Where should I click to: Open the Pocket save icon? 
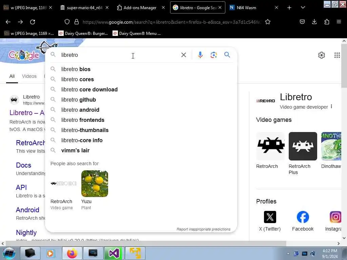pyautogui.click(x=302, y=22)
